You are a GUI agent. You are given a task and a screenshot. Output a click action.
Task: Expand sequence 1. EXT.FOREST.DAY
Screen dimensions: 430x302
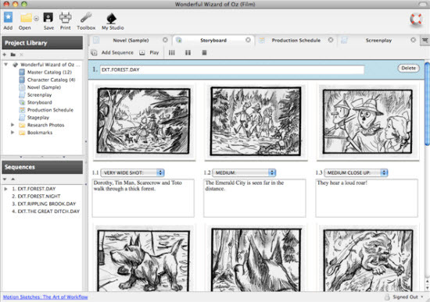tap(5, 189)
